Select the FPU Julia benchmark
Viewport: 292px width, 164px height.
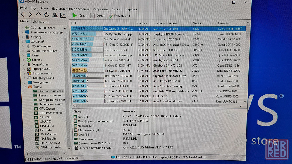pyautogui.click(x=46, y=130)
